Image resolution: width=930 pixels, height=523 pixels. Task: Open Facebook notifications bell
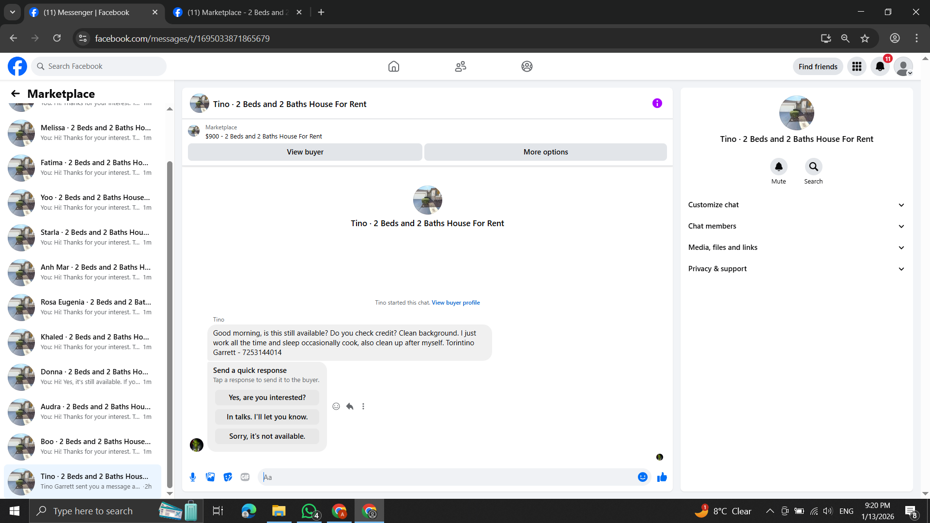[880, 66]
